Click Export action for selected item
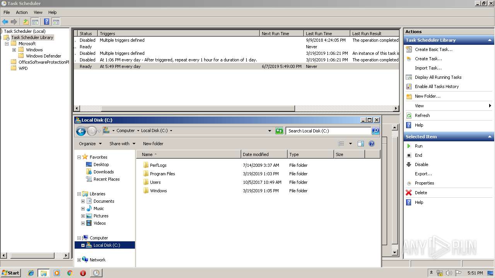This screenshot has height=278, width=495. [423, 174]
